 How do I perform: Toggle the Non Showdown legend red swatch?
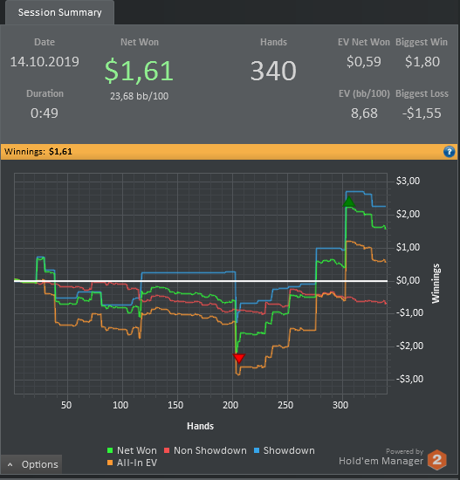(x=167, y=450)
